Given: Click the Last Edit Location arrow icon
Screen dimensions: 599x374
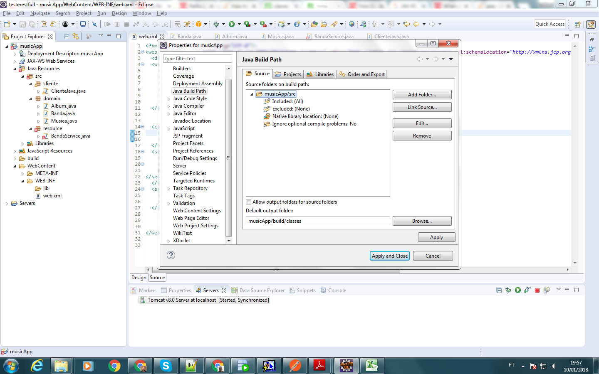Looking at the screenshot, I should [x=406, y=24].
